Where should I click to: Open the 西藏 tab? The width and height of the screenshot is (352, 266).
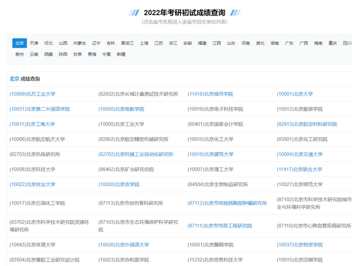click(x=48, y=54)
